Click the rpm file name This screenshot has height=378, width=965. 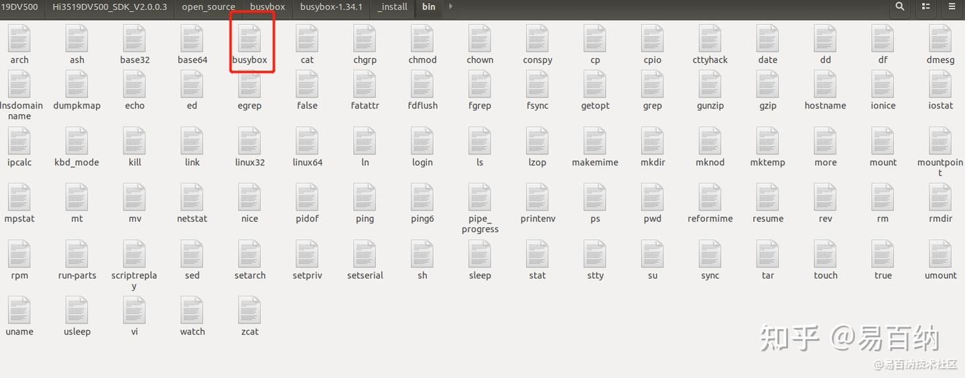click(x=19, y=276)
